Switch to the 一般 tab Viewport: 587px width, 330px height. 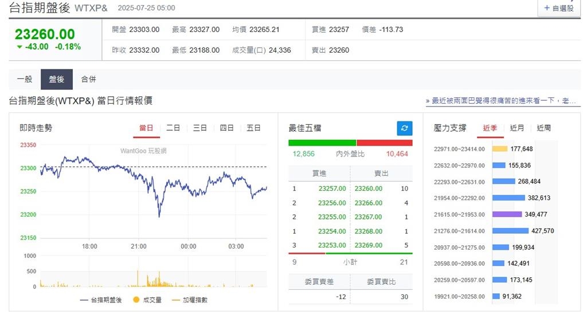pos(24,79)
